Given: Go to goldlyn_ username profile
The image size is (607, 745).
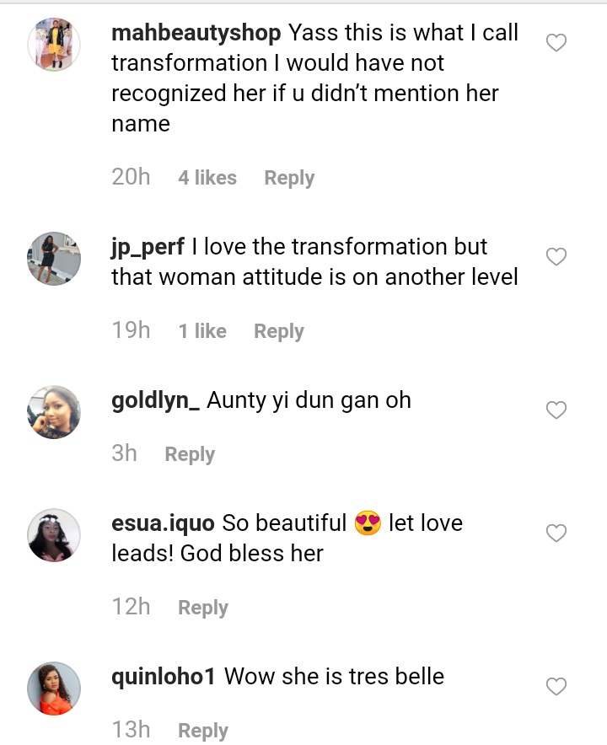Looking at the screenshot, I should pyautogui.click(x=155, y=399).
